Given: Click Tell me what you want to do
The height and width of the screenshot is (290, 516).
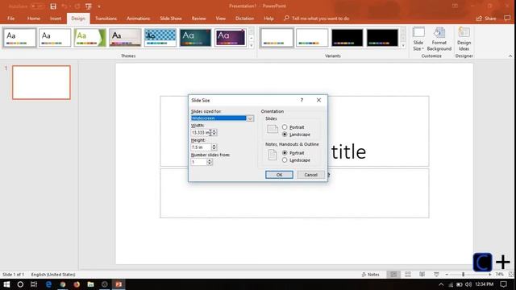Looking at the screenshot, I should (320, 19).
